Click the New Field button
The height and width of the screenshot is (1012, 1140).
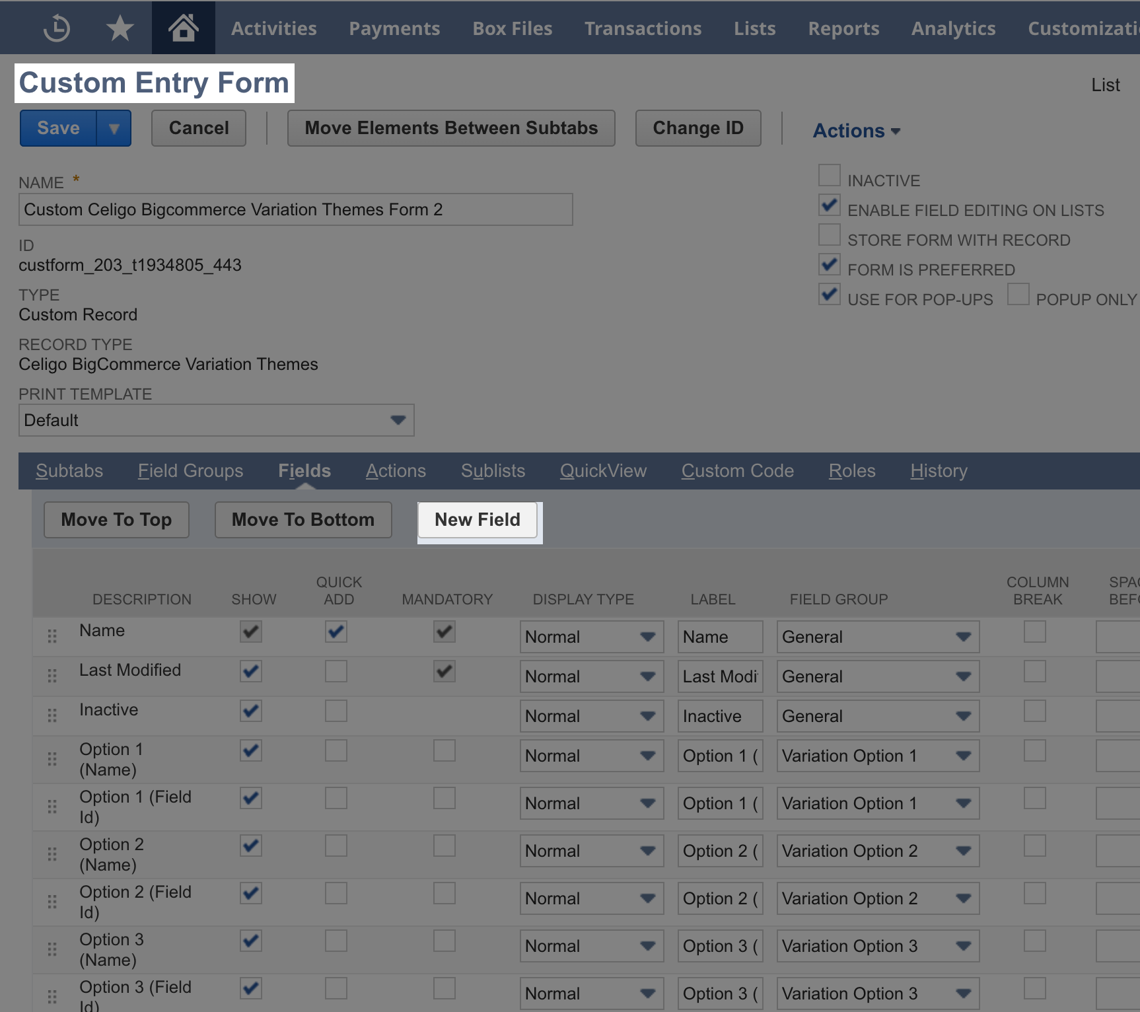[478, 520]
